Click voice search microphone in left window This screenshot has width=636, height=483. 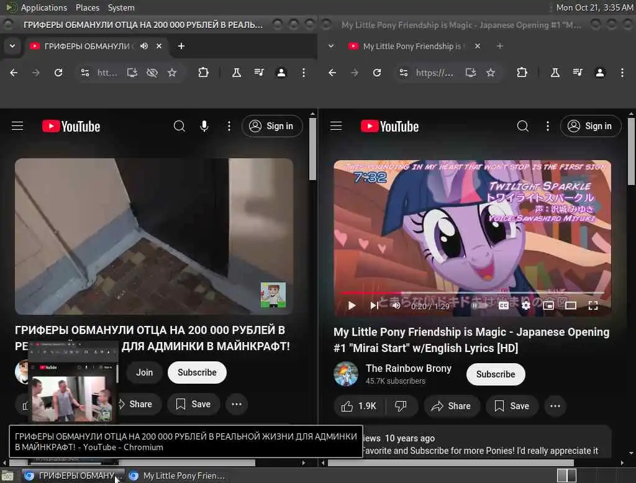(204, 126)
